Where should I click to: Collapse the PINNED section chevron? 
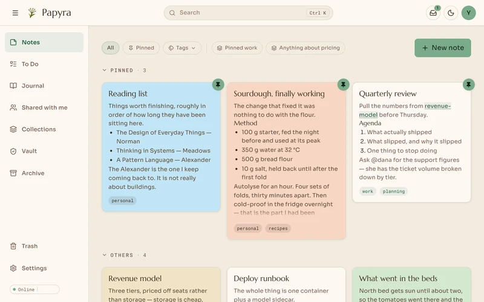pos(104,70)
